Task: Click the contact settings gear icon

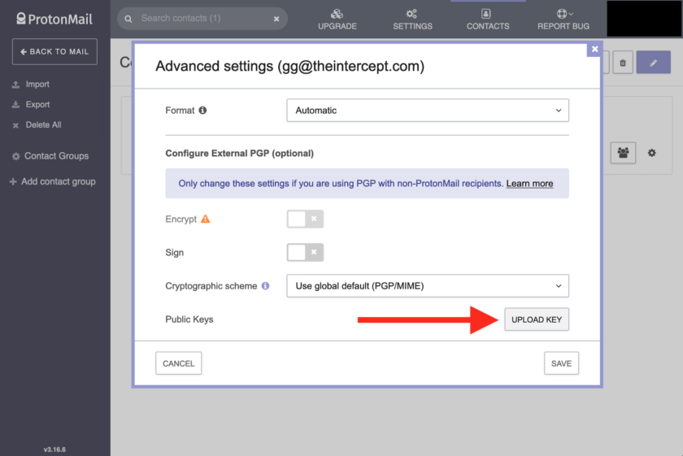Action: [x=651, y=153]
